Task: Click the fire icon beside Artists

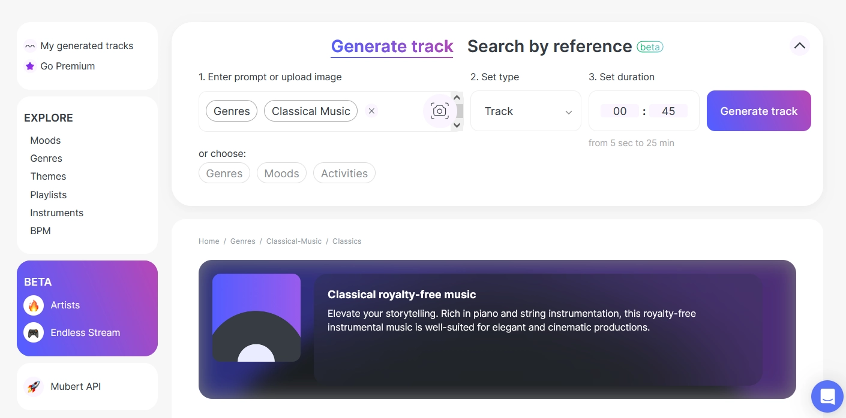Action: 34,305
